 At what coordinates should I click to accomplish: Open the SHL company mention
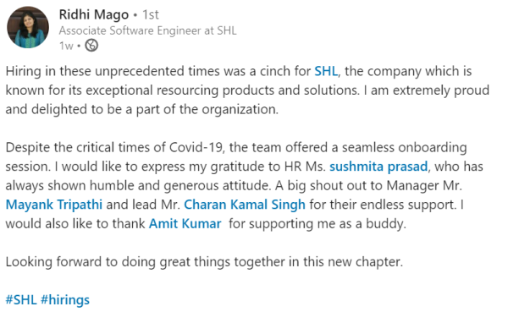[x=326, y=71]
